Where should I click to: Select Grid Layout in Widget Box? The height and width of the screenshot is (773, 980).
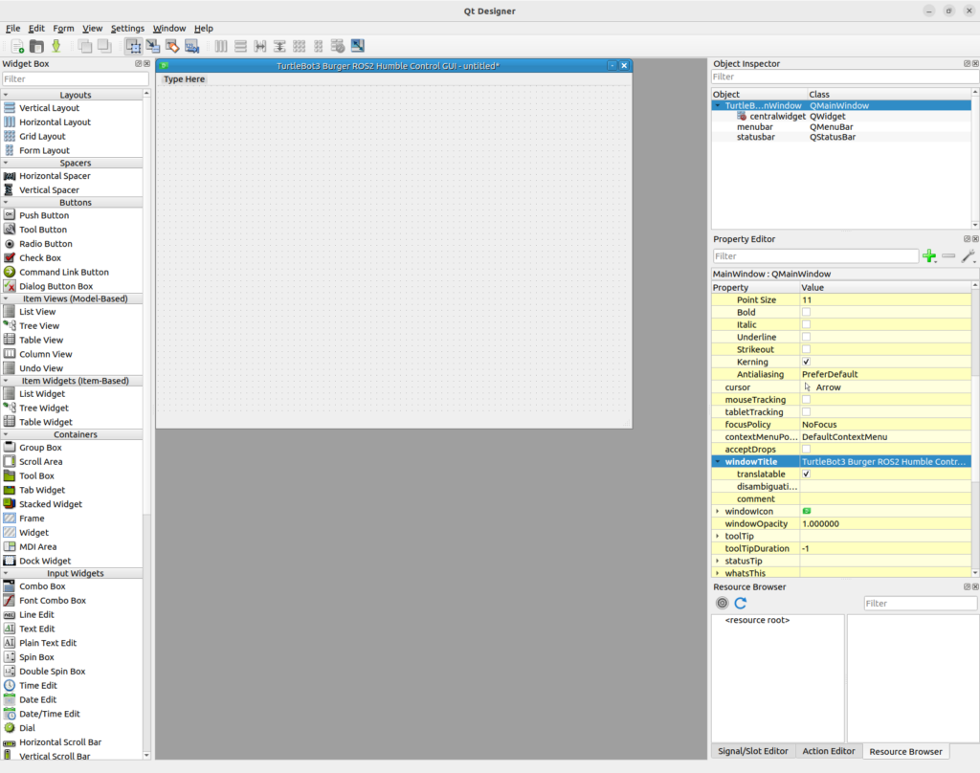click(x=42, y=136)
